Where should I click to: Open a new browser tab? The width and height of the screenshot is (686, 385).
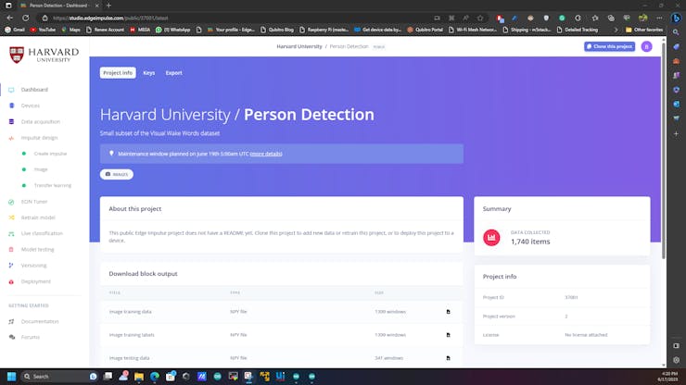pos(109,6)
